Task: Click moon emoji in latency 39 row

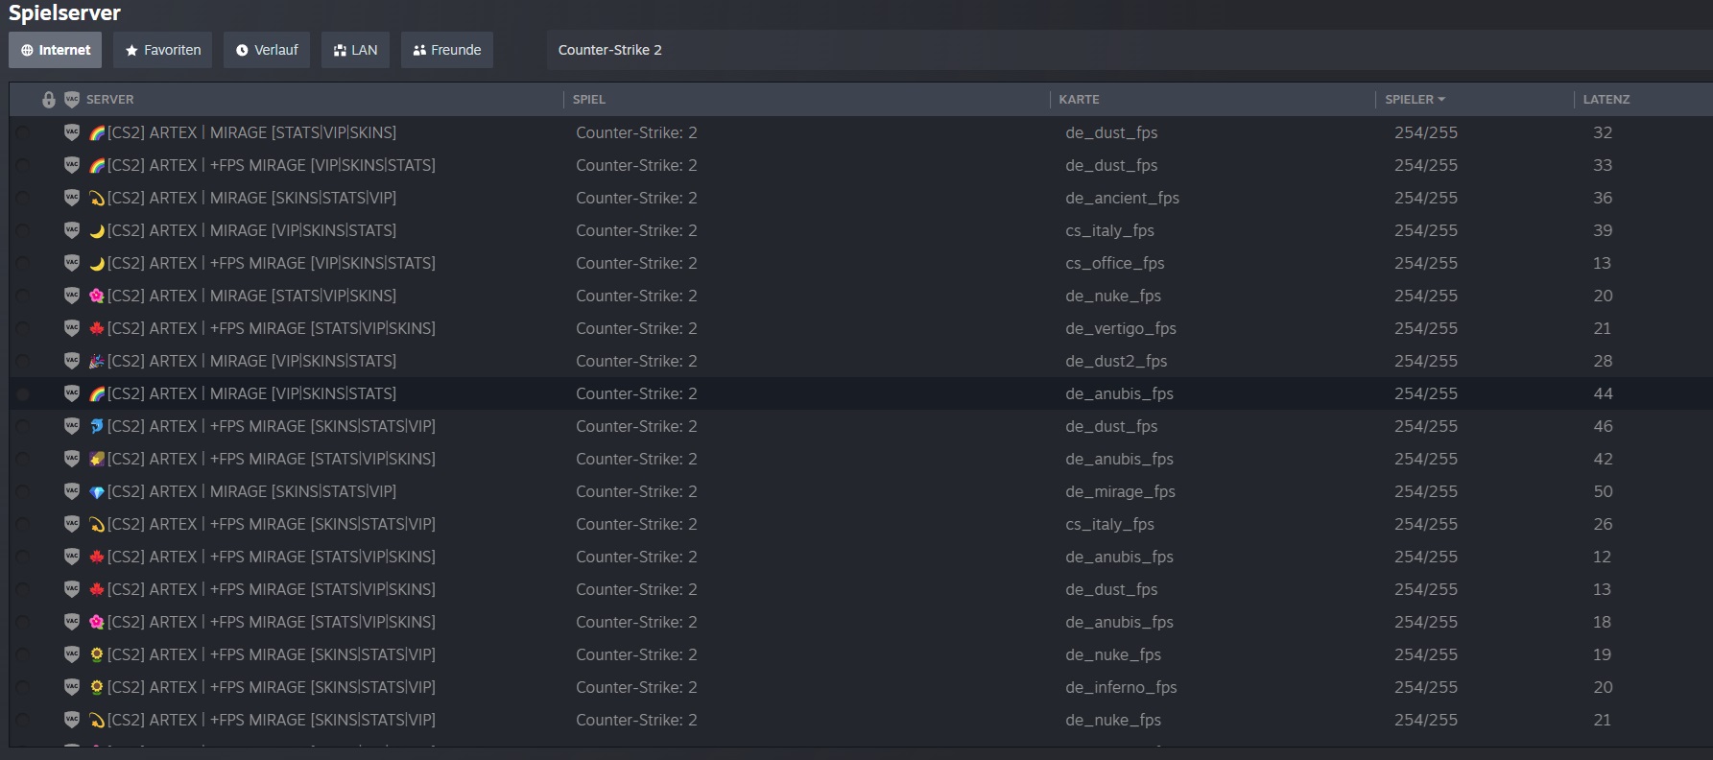Action: 97,230
